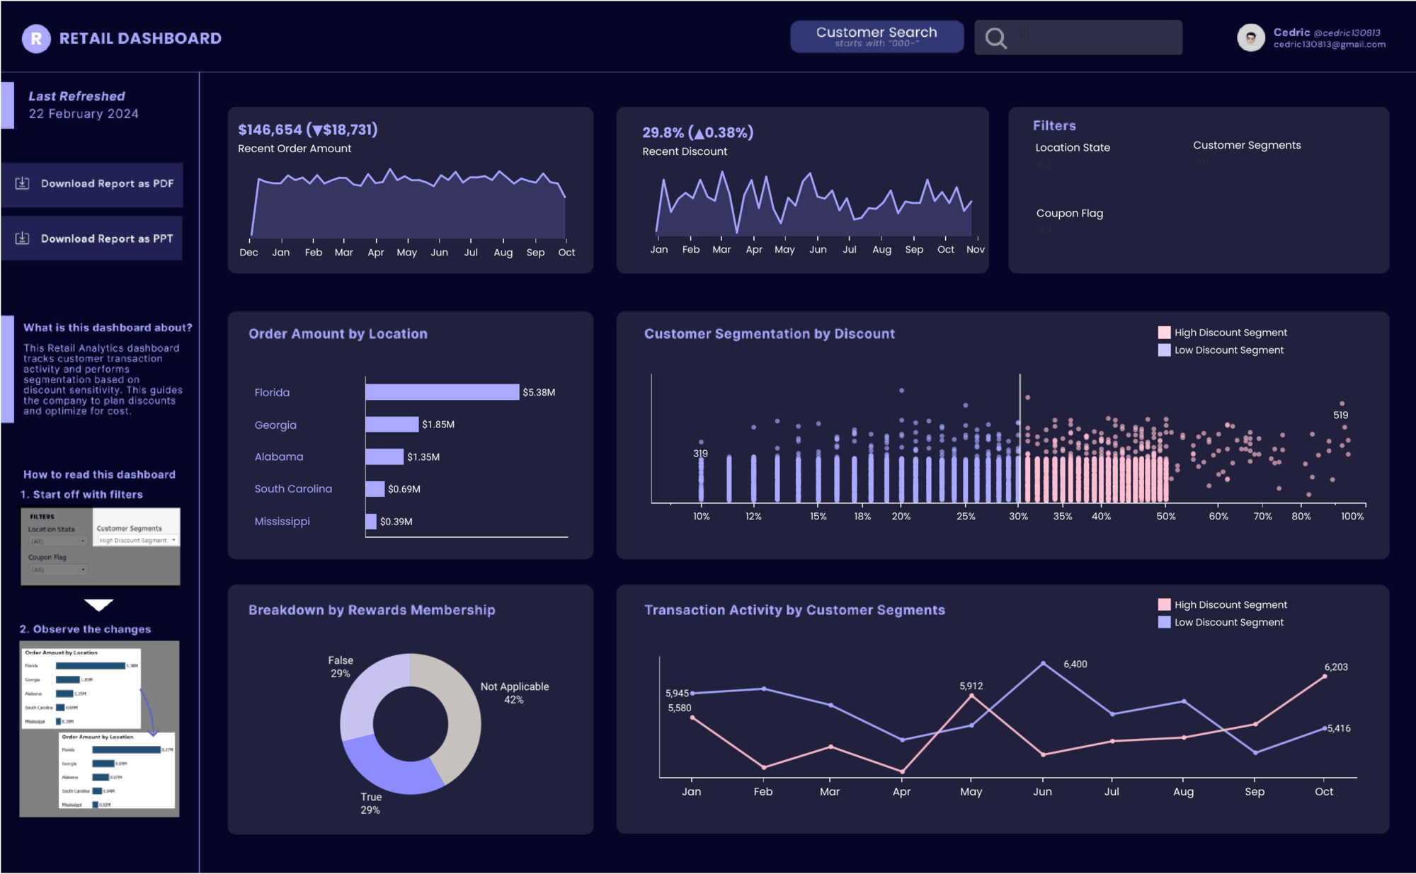Click the 5,416 October data label

[x=1339, y=728]
